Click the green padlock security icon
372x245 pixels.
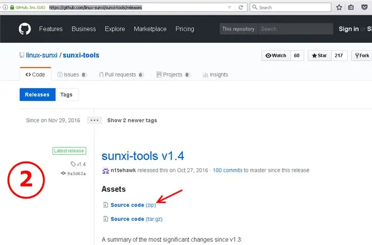coord(12,7)
